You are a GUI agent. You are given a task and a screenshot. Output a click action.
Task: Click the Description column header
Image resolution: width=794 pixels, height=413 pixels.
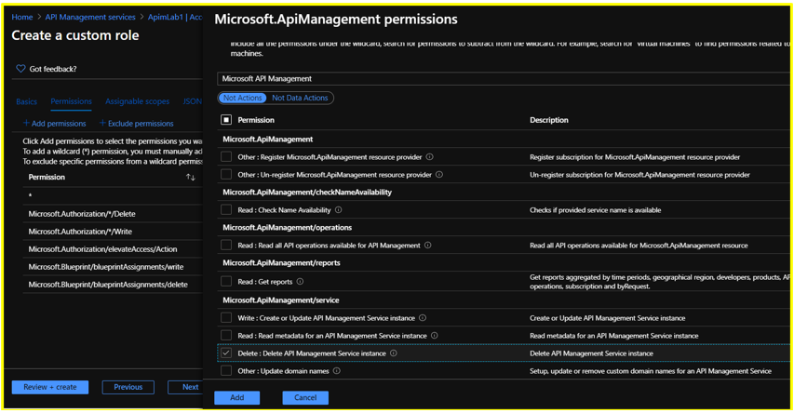pyautogui.click(x=549, y=120)
